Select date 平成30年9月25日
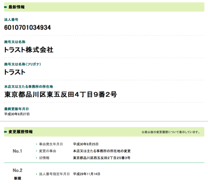 tap(86, 144)
